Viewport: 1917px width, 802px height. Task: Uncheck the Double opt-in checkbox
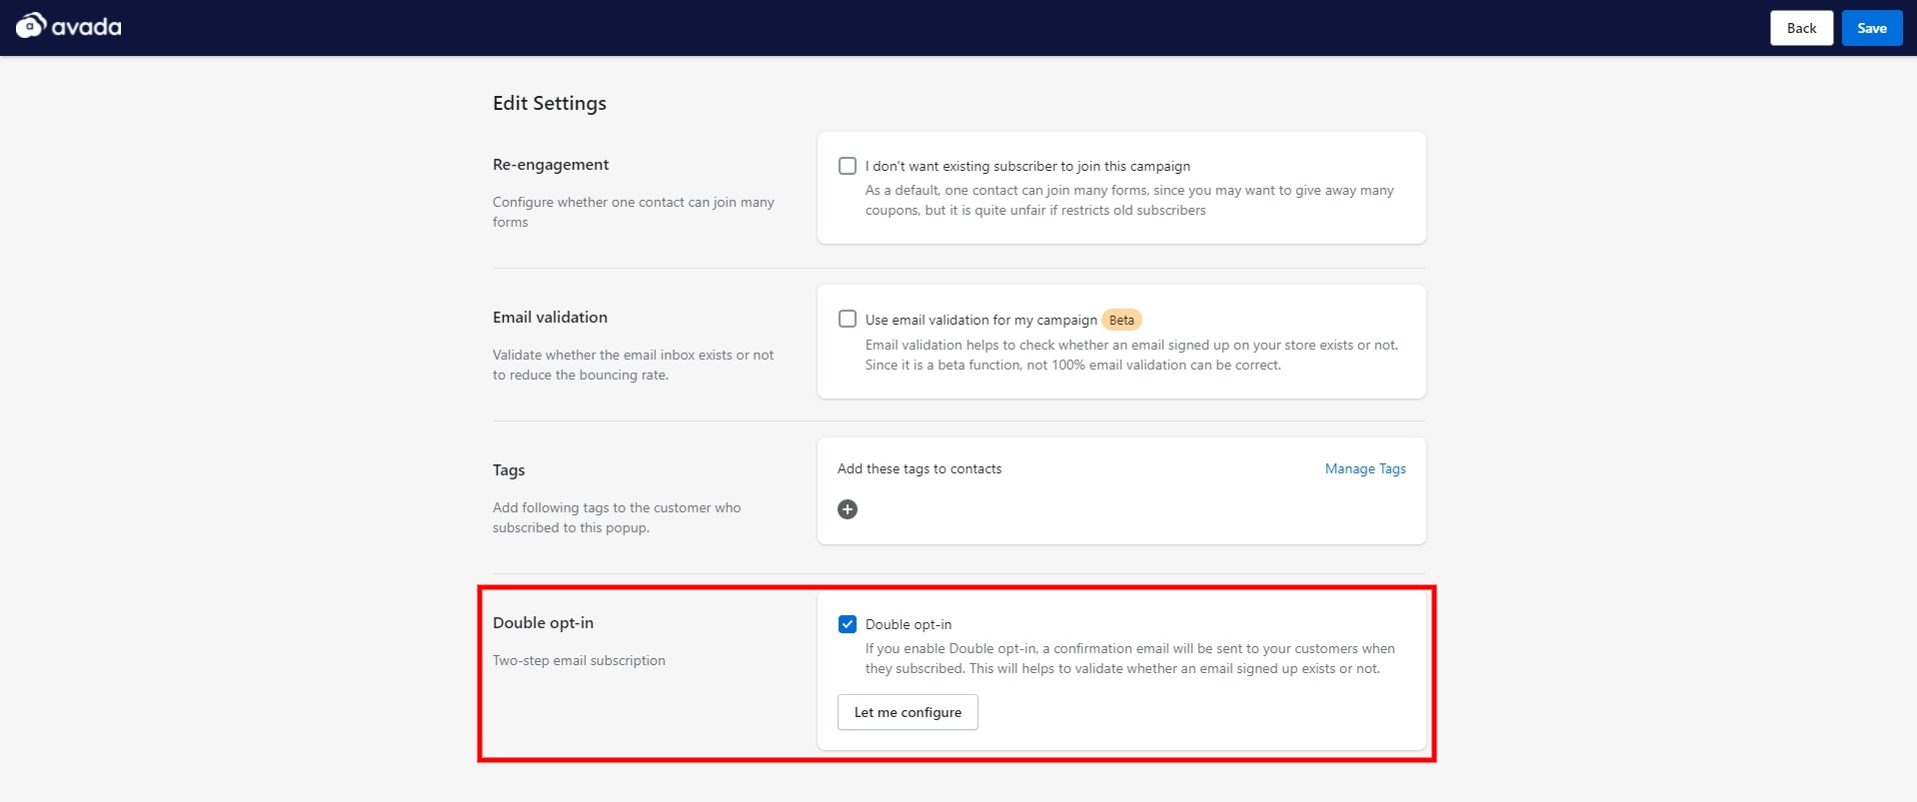coord(848,624)
